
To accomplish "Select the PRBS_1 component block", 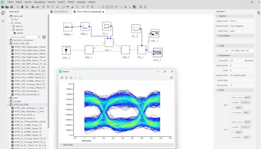I will pyautogui.click(x=68, y=27).
